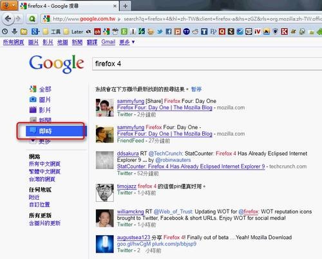Click the red Q bookmark icon

(222, 32)
